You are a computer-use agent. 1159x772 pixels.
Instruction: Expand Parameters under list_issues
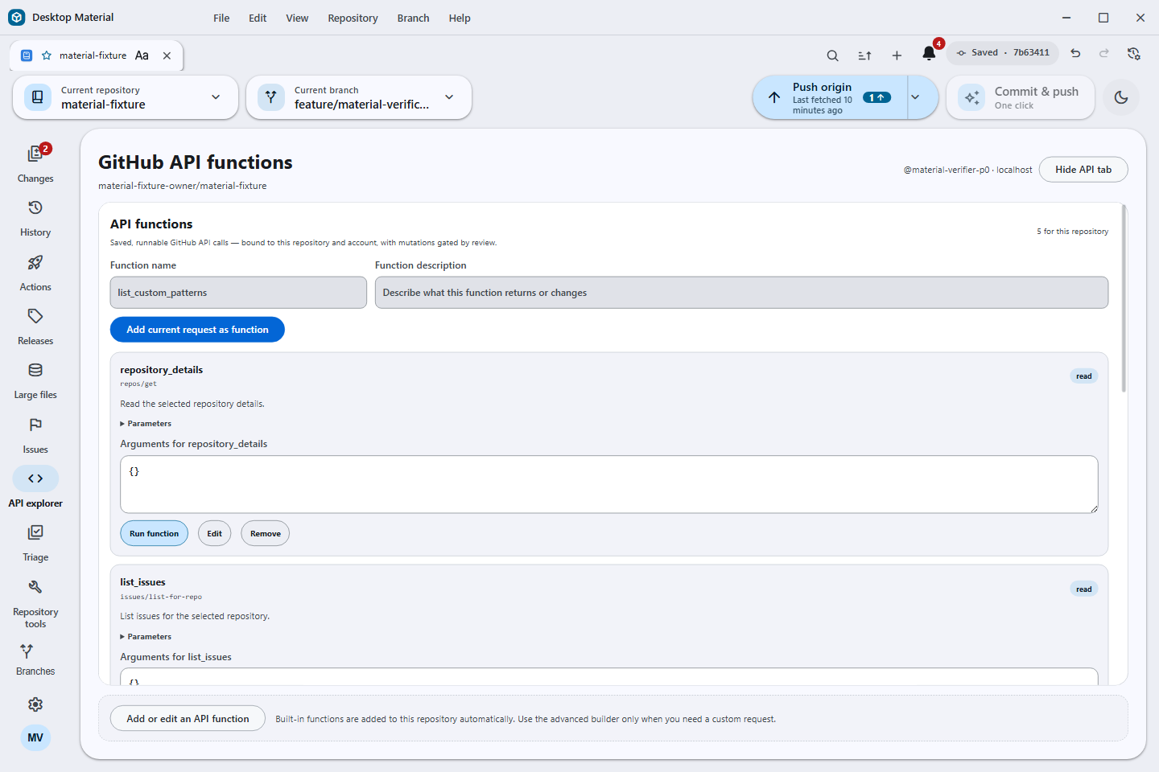pyautogui.click(x=146, y=637)
